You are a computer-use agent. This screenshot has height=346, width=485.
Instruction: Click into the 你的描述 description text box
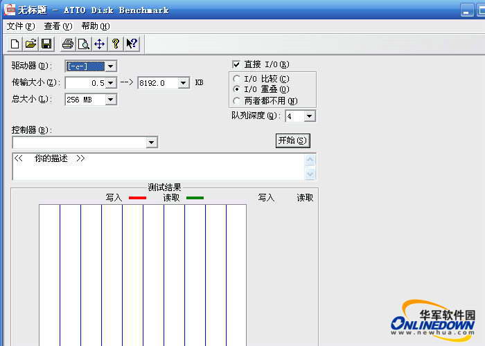159,167
